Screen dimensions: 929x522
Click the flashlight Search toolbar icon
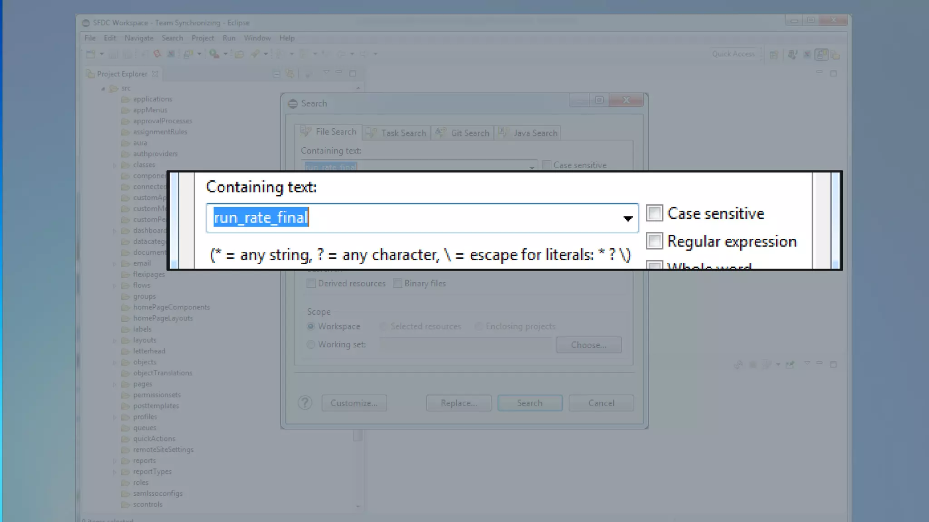pyautogui.click(x=255, y=54)
